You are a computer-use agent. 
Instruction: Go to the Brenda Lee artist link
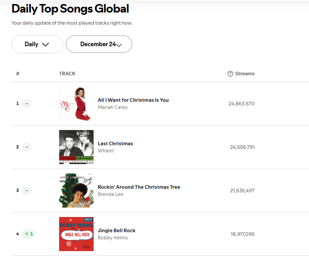(x=110, y=195)
